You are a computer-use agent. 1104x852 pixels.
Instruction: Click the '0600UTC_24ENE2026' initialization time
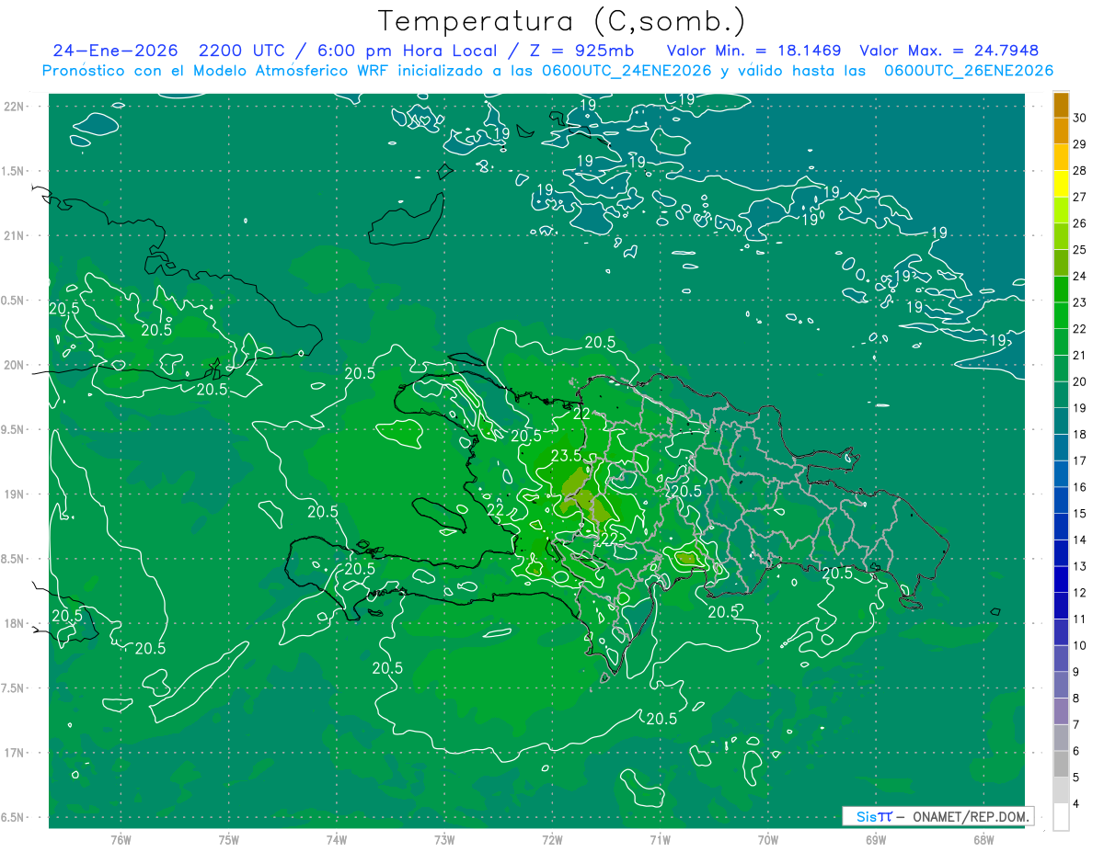(627, 71)
